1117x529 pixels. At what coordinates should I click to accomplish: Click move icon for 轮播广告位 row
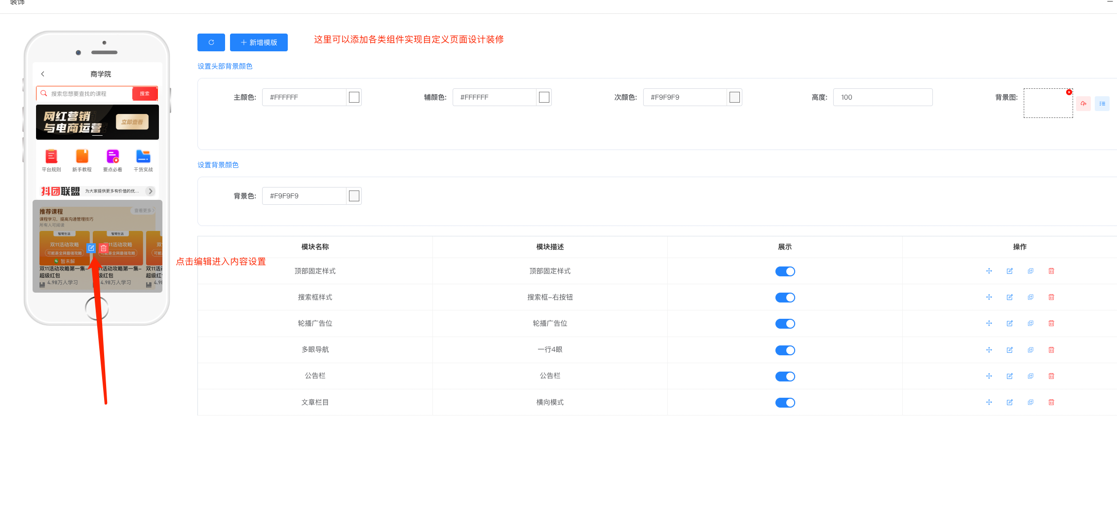click(x=989, y=323)
